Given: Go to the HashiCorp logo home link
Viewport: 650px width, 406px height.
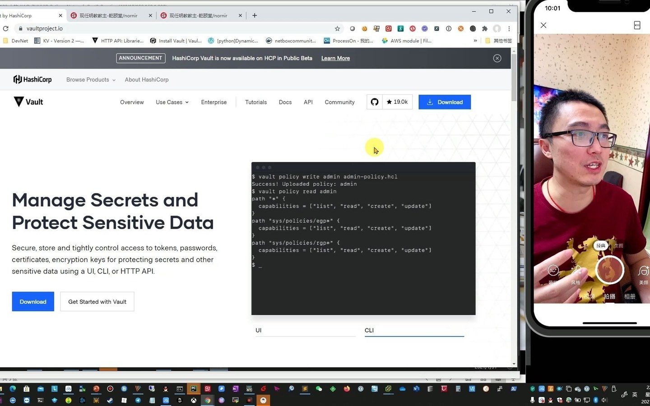Looking at the screenshot, I should [32, 79].
